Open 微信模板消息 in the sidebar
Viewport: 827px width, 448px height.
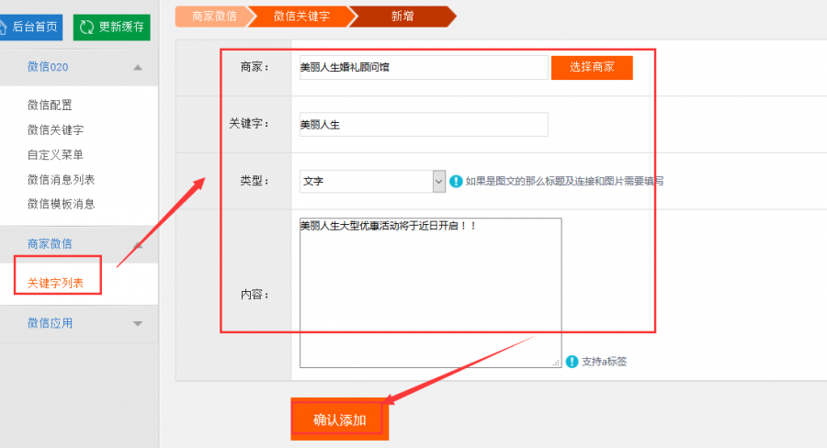62,204
